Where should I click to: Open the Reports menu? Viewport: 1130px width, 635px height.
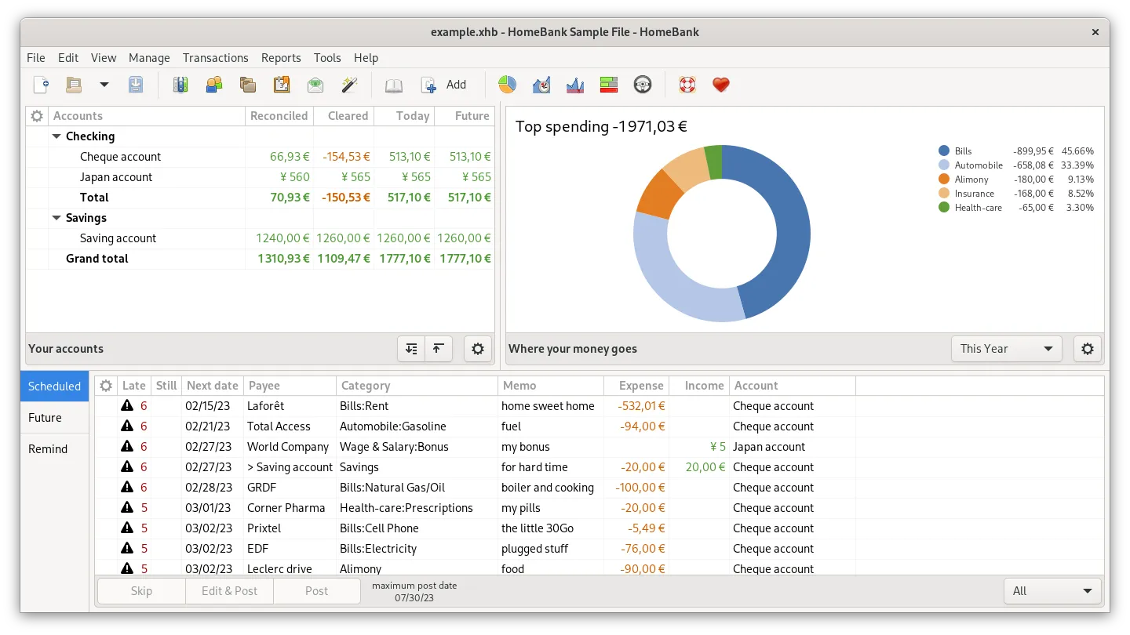tap(281, 58)
